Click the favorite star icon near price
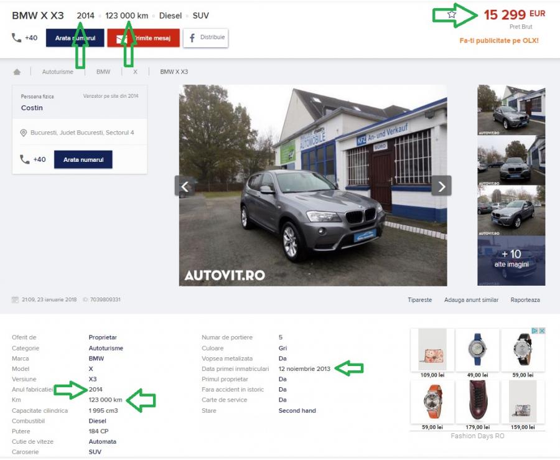Viewport: 560px width, 460px height. pos(452,14)
